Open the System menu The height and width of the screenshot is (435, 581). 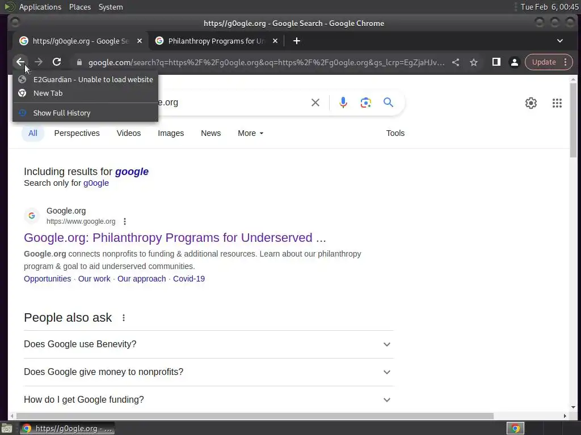point(111,7)
